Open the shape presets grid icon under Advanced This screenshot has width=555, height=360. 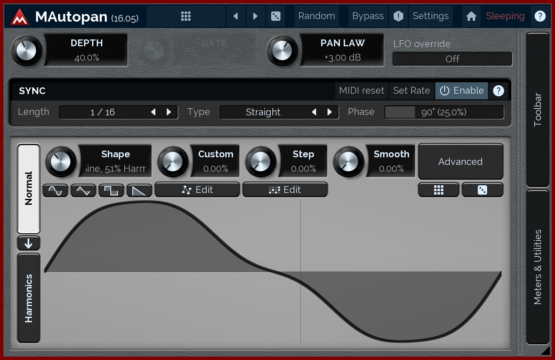[x=439, y=190]
